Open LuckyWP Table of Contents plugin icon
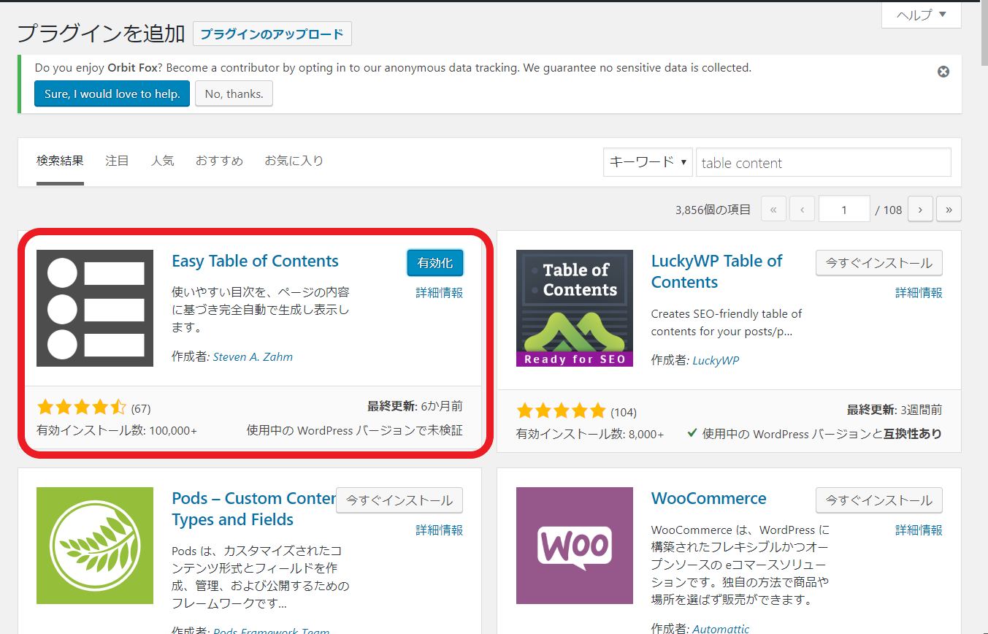The width and height of the screenshot is (988, 634). (x=575, y=308)
